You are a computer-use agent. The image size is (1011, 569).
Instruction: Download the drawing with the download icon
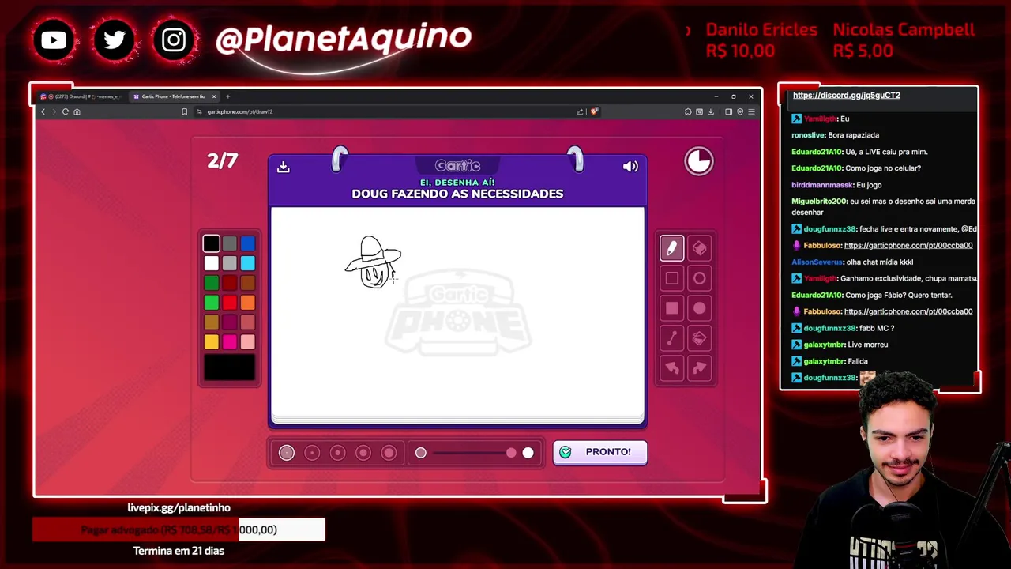tap(284, 167)
